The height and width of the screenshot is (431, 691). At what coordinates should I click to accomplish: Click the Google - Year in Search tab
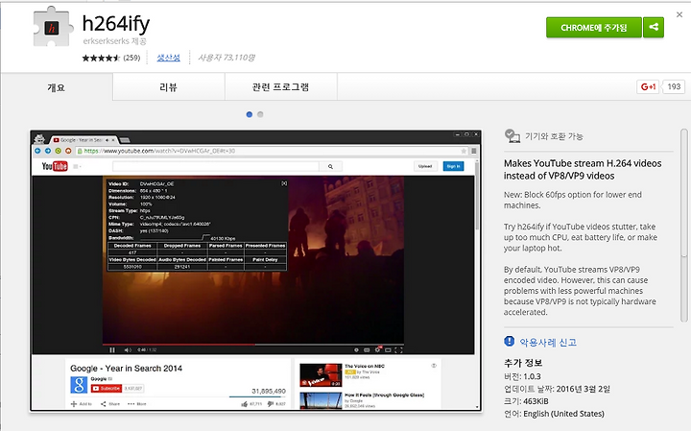point(83,140)
